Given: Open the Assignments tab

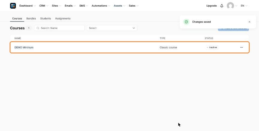Looking at the screenshot, I should click(63, 19).
